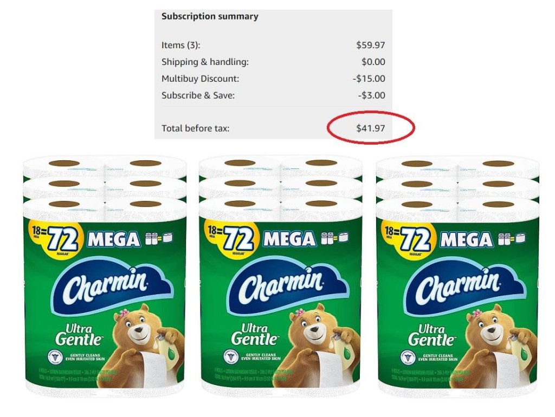
Task: Click the left Charmin package image
Action: point(105,276)
